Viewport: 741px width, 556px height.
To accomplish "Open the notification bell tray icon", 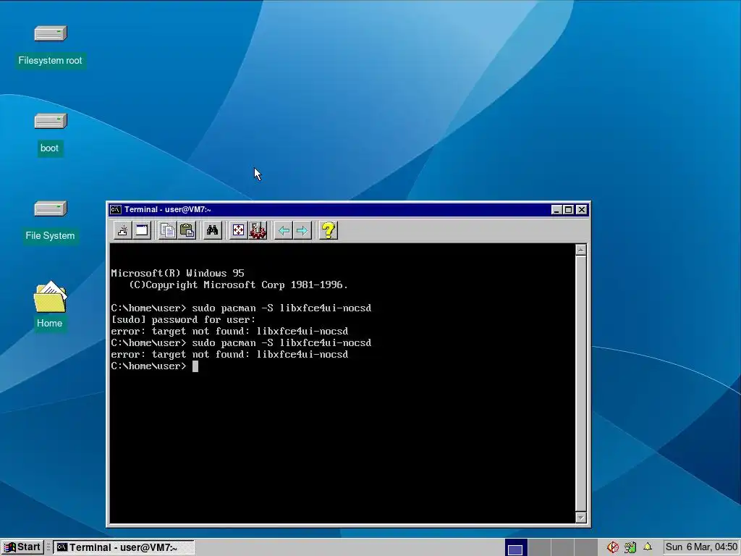I will coord(648,547).
